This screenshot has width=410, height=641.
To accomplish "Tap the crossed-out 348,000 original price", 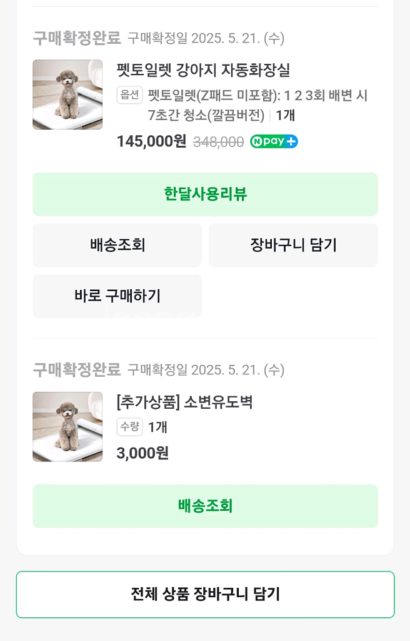I will click(218, 142).
